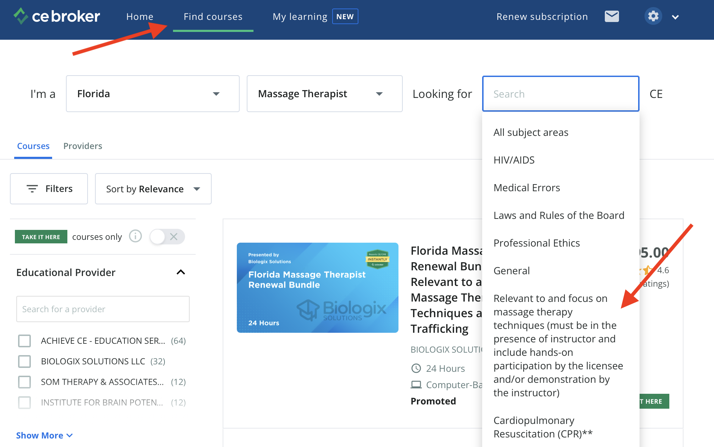
Task: Check the ACHIEVE CE - EDUCATION SER... provider box
Action: pos(24,341)
